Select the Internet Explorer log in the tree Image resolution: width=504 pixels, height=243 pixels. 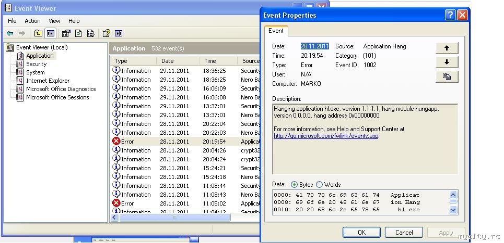pyautogui.click(x=48, y=81)
